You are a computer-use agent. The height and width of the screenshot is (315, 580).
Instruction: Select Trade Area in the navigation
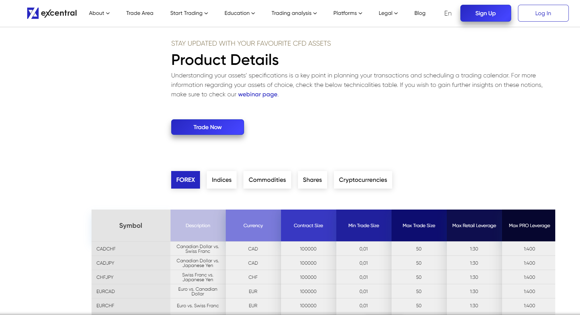[x=140, y=13]
